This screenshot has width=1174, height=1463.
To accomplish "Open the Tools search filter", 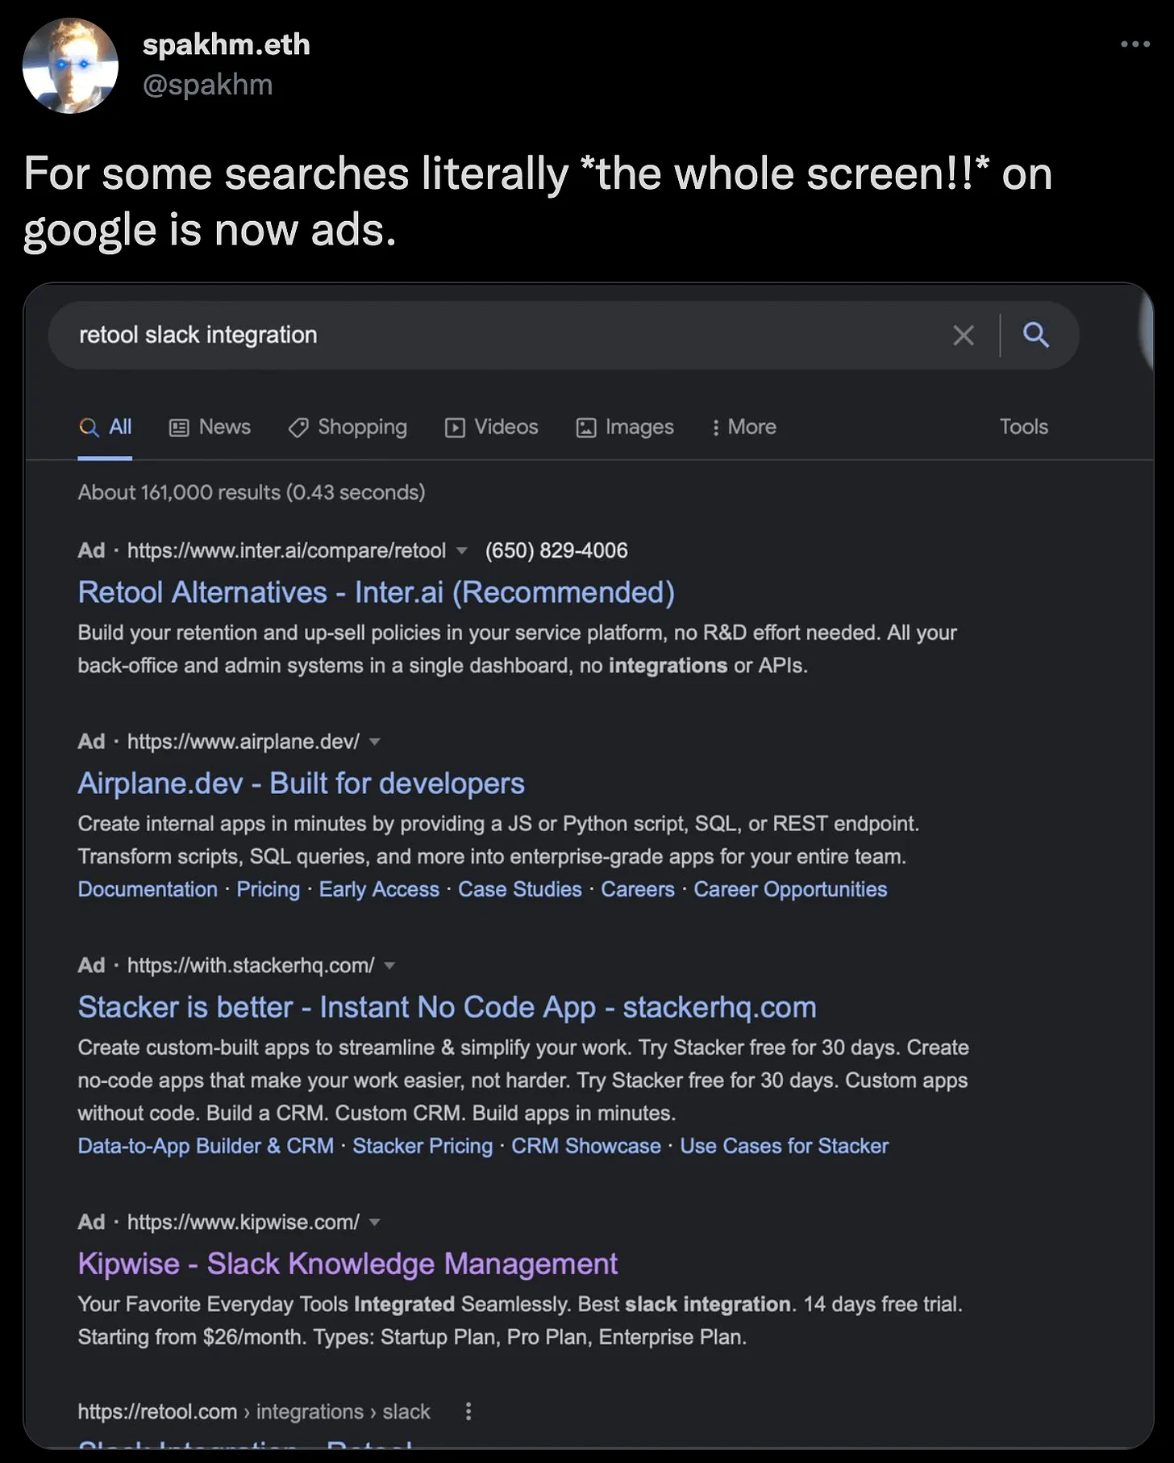I will tap(1024, 427).
